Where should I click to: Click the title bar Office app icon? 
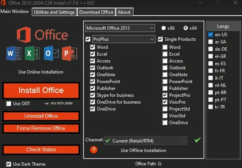(3, 3)
